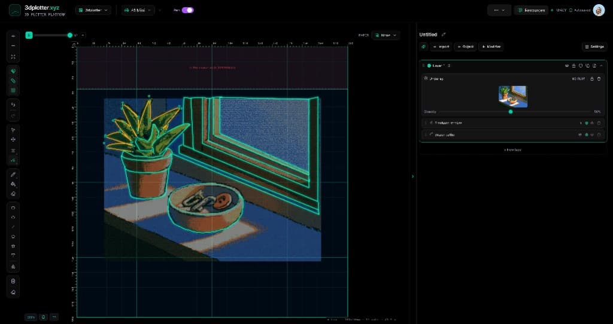The width and height of the screenshot is (613, 324).
Task: Click the small box right of playback slider
Action: (x=83, y=35)
